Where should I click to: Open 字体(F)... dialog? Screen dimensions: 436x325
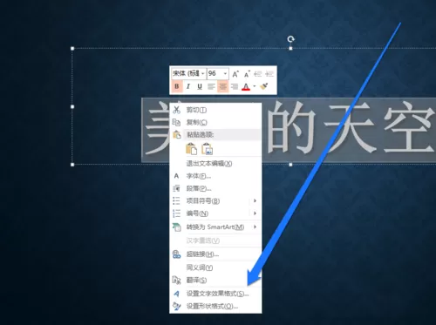[215, 176]
